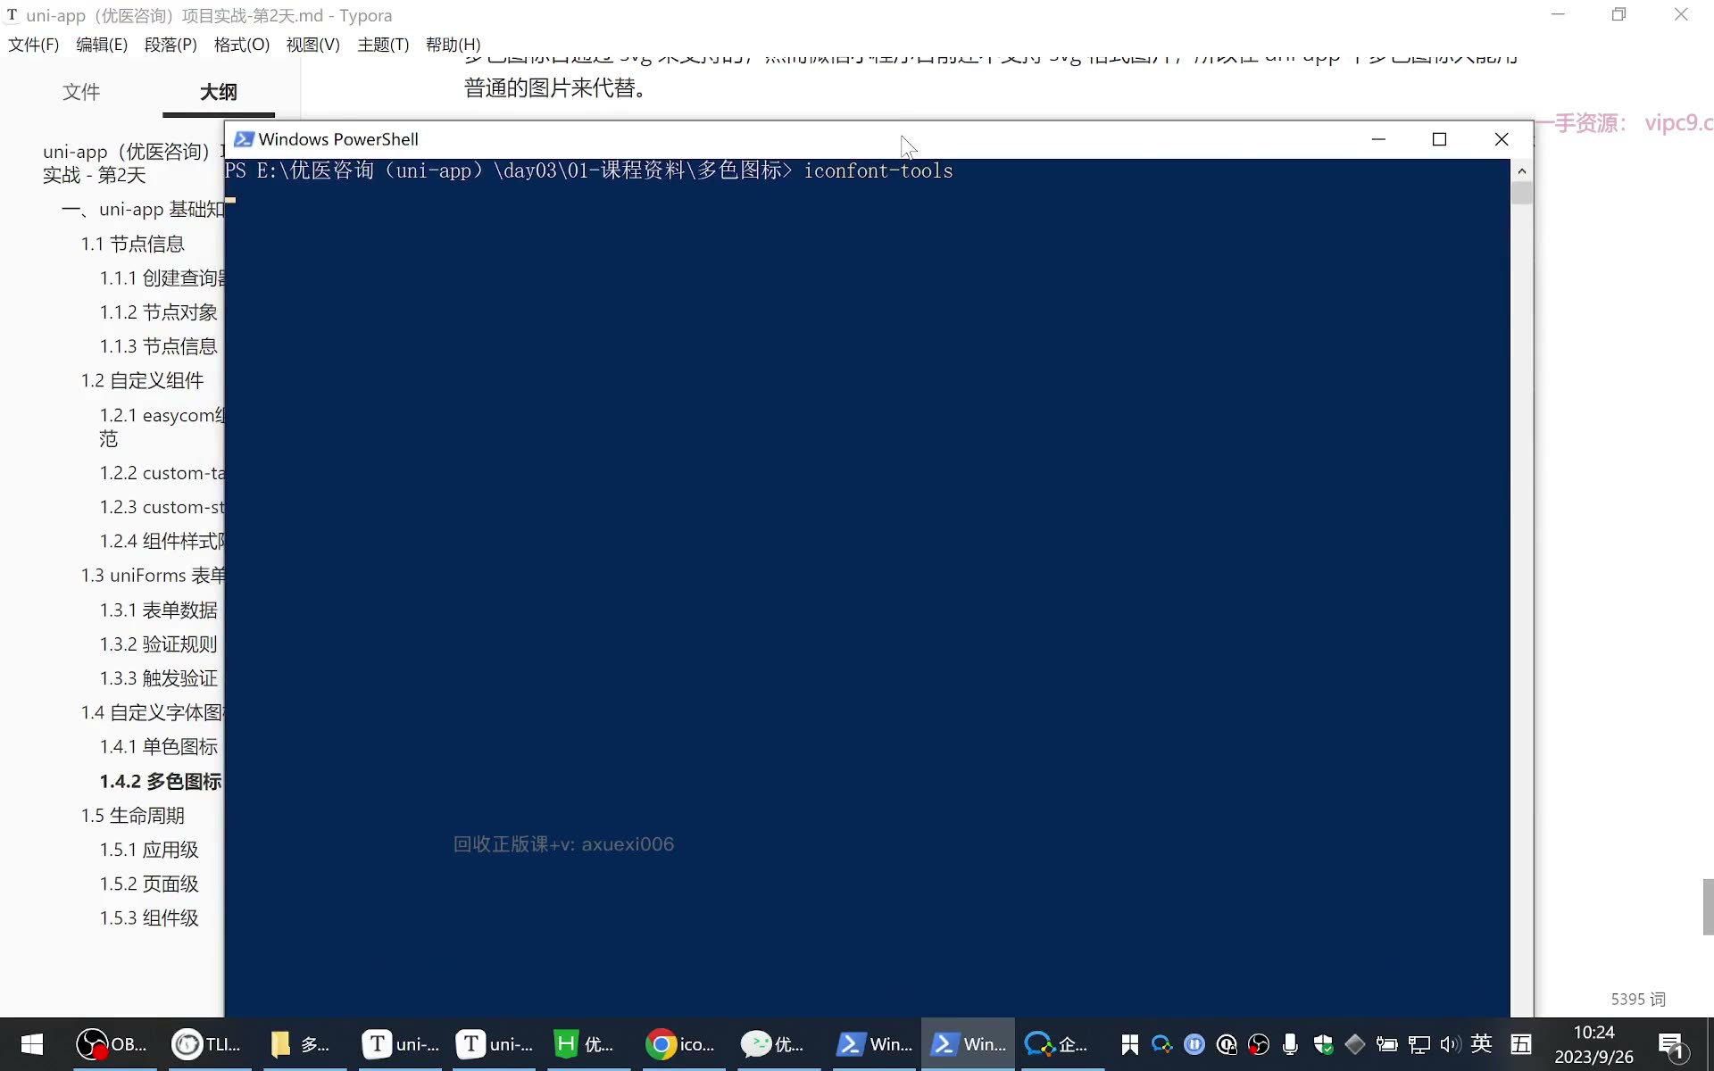
Task: Go to outline item 1.5 生命周期
Action: [133, 816]
